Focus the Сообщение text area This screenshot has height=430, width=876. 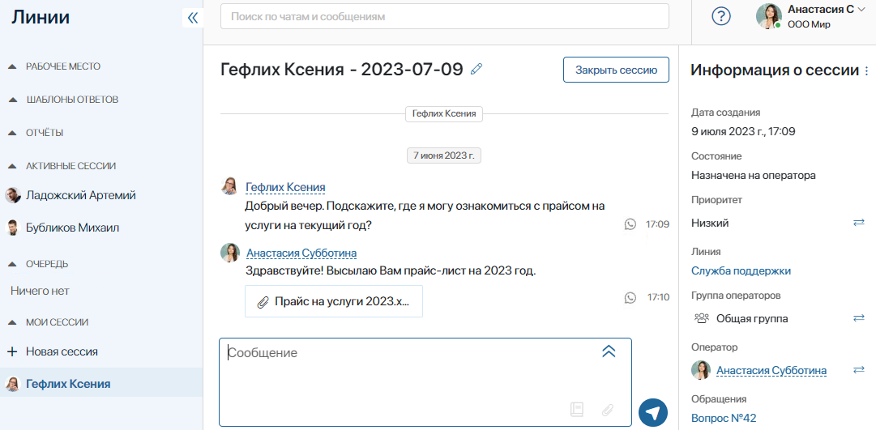(425, 382)
